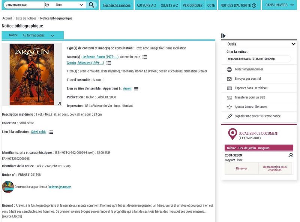300x222 pixels.
Task: Open the 'univers jeunesse' link
Action: [60, 187]
